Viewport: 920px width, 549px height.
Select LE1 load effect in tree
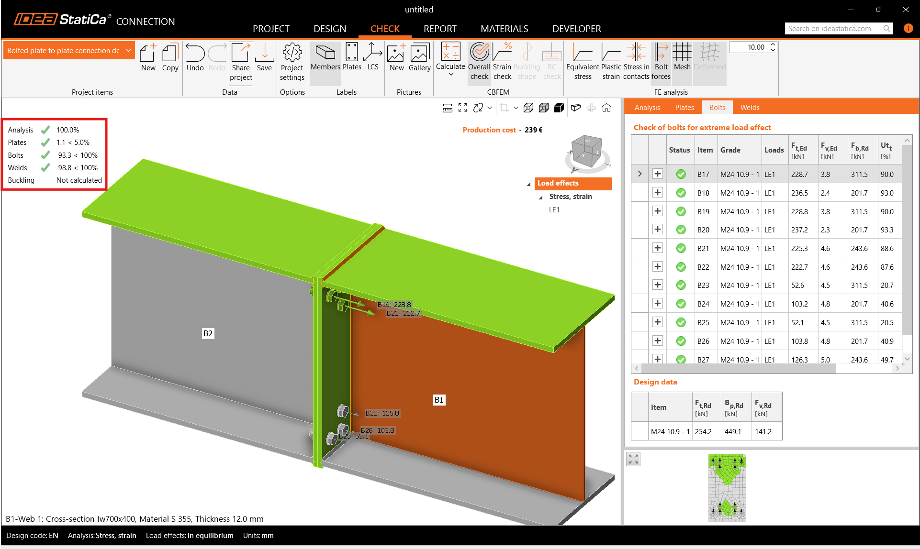coord(554,210)
